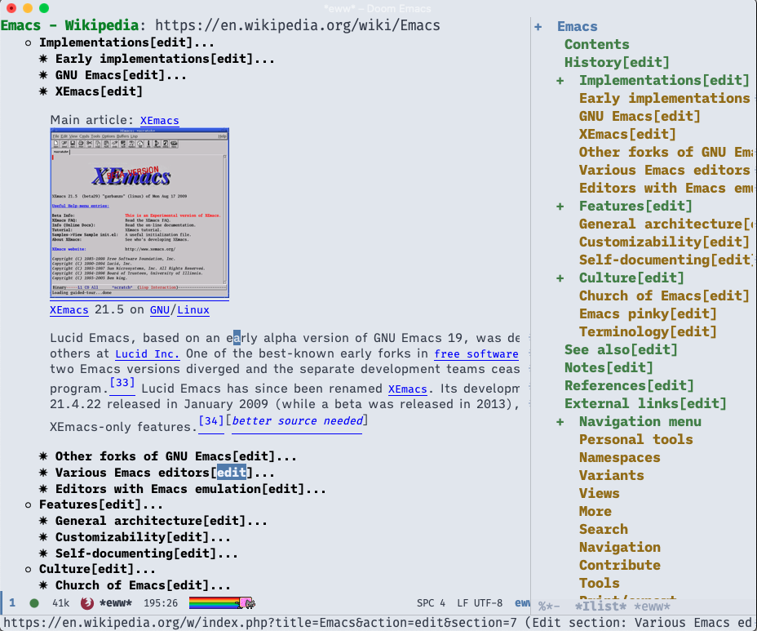Collapse the Emacs root node in Ilist sidebar
Viewport: 757px width, 631px height.
[x=538, y=27]
